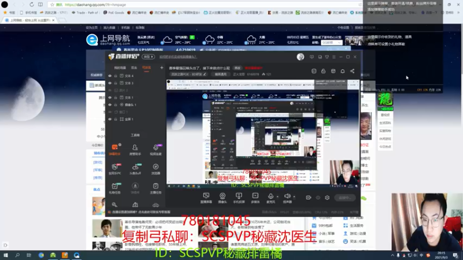Expand microphone device options arrow
The height and width of the screenshot is (260, 463).
click(x=277, y=196)
